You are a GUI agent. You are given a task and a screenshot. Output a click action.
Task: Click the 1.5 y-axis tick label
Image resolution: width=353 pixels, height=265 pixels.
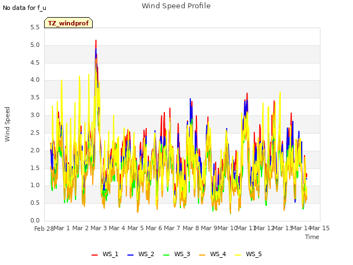point(35,168)
